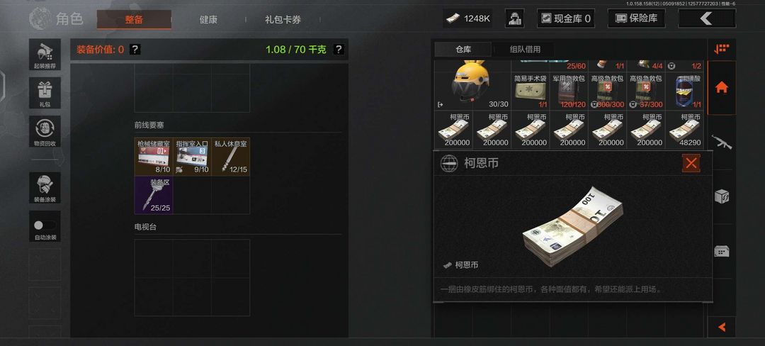Select the 枪械储藏室 key card item
The height and width of the screenshot is (346, 765).
coord(154,157)
